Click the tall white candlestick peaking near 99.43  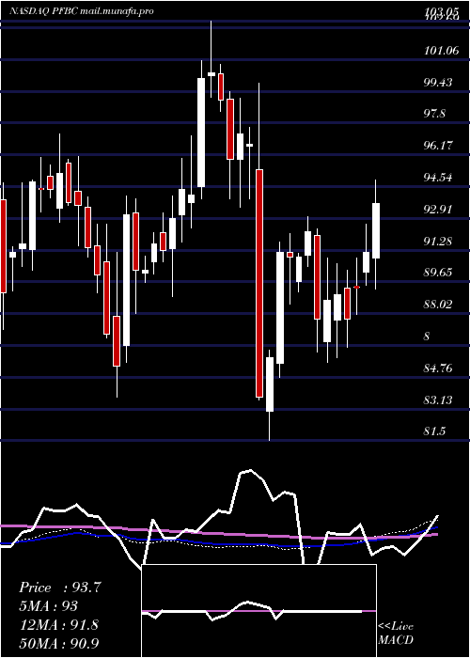coord(201,133)
